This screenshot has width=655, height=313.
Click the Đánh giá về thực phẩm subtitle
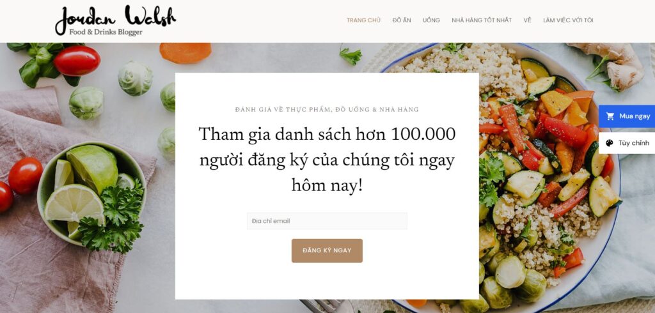(327, 110)
